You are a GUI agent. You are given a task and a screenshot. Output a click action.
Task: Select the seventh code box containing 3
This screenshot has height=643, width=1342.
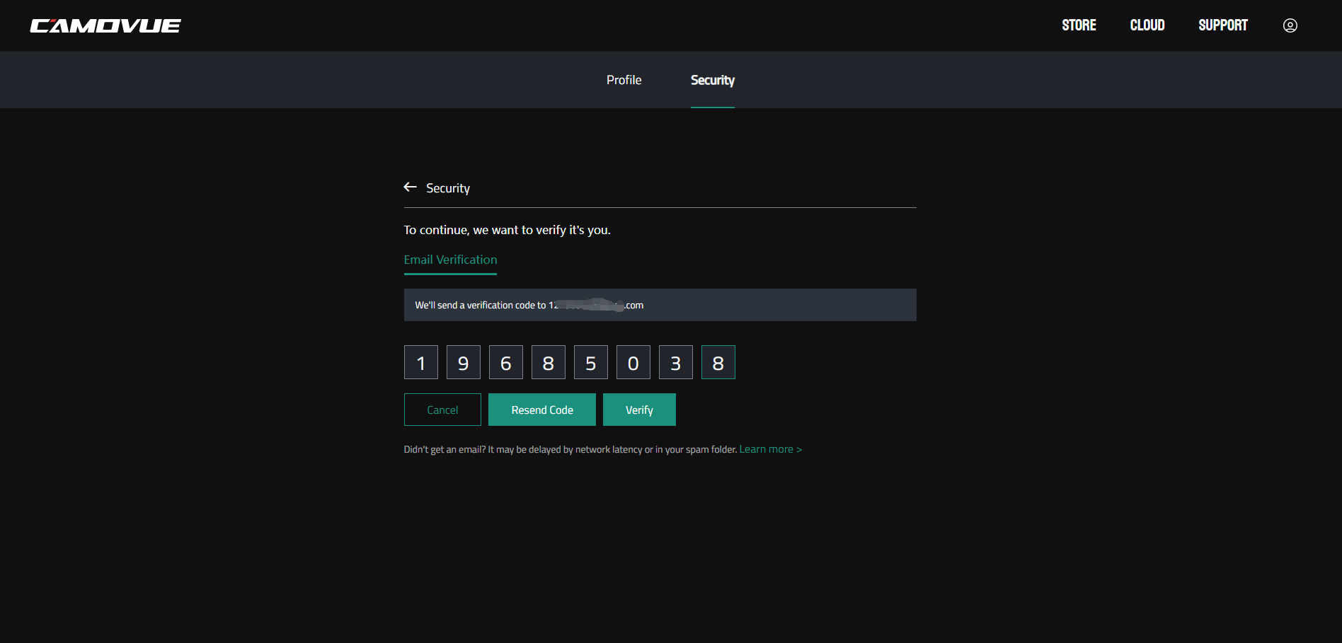coord(675,362)
